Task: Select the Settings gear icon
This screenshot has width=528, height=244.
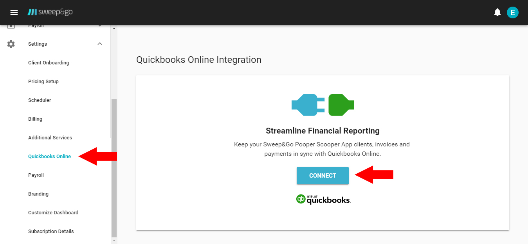Action: point(11,44)
